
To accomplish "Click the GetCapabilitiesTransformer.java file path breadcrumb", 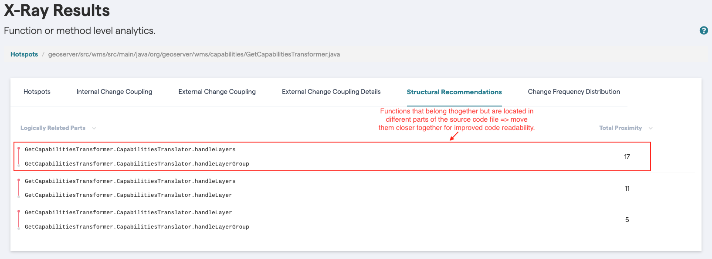I will coord(194,54).
